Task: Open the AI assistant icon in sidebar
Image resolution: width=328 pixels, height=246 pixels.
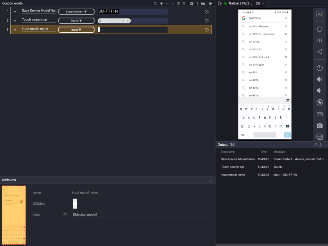Action: 319,14
